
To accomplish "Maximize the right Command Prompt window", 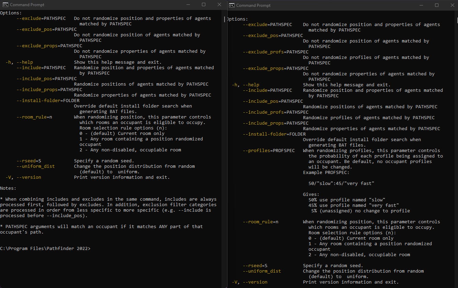I will click(437, 5).
